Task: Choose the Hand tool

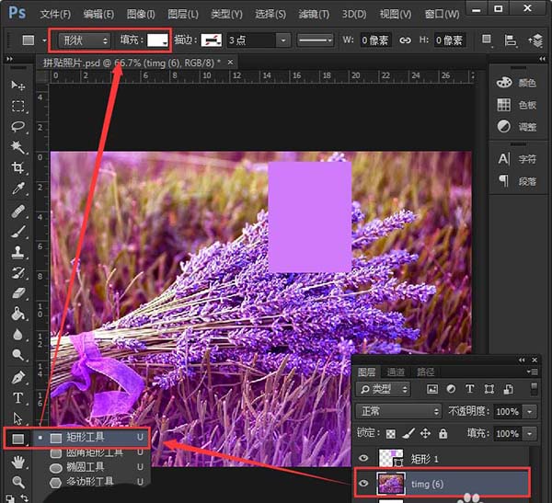Action: [x=17, y=463]
